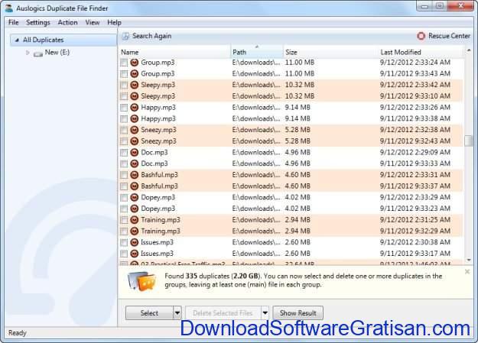
Task: Expand the New (E:) tree node
Action: (x=28, y=53)
